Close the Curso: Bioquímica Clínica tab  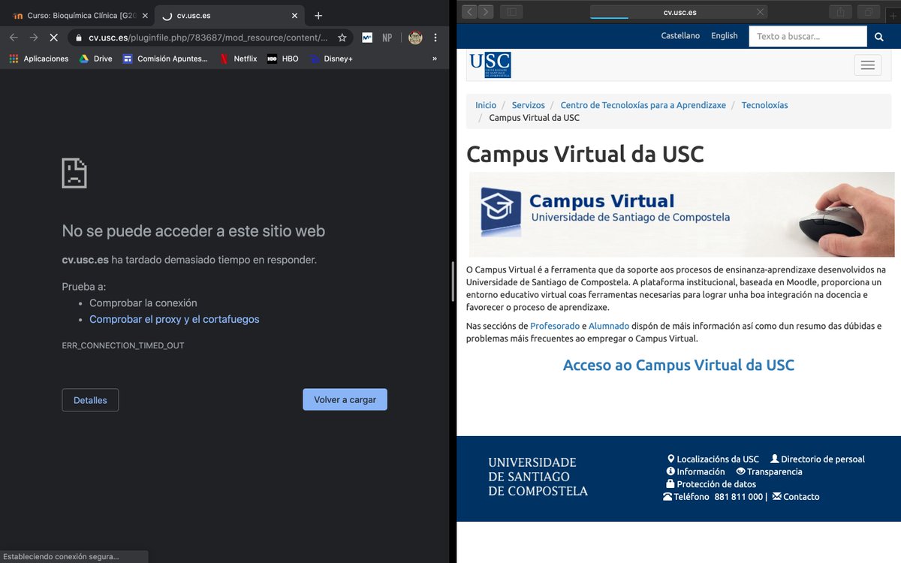click(x=145, y=15)
